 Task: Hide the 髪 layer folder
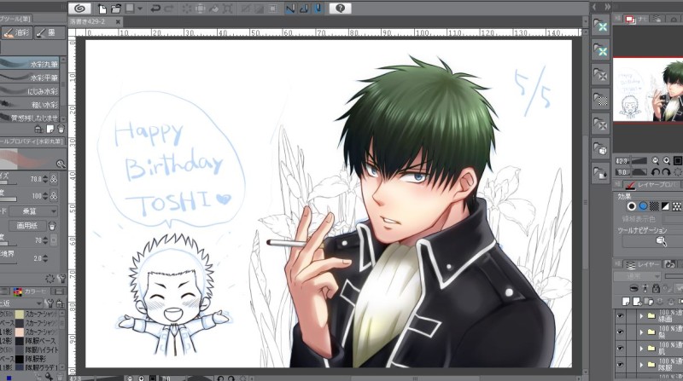[621, 332]
